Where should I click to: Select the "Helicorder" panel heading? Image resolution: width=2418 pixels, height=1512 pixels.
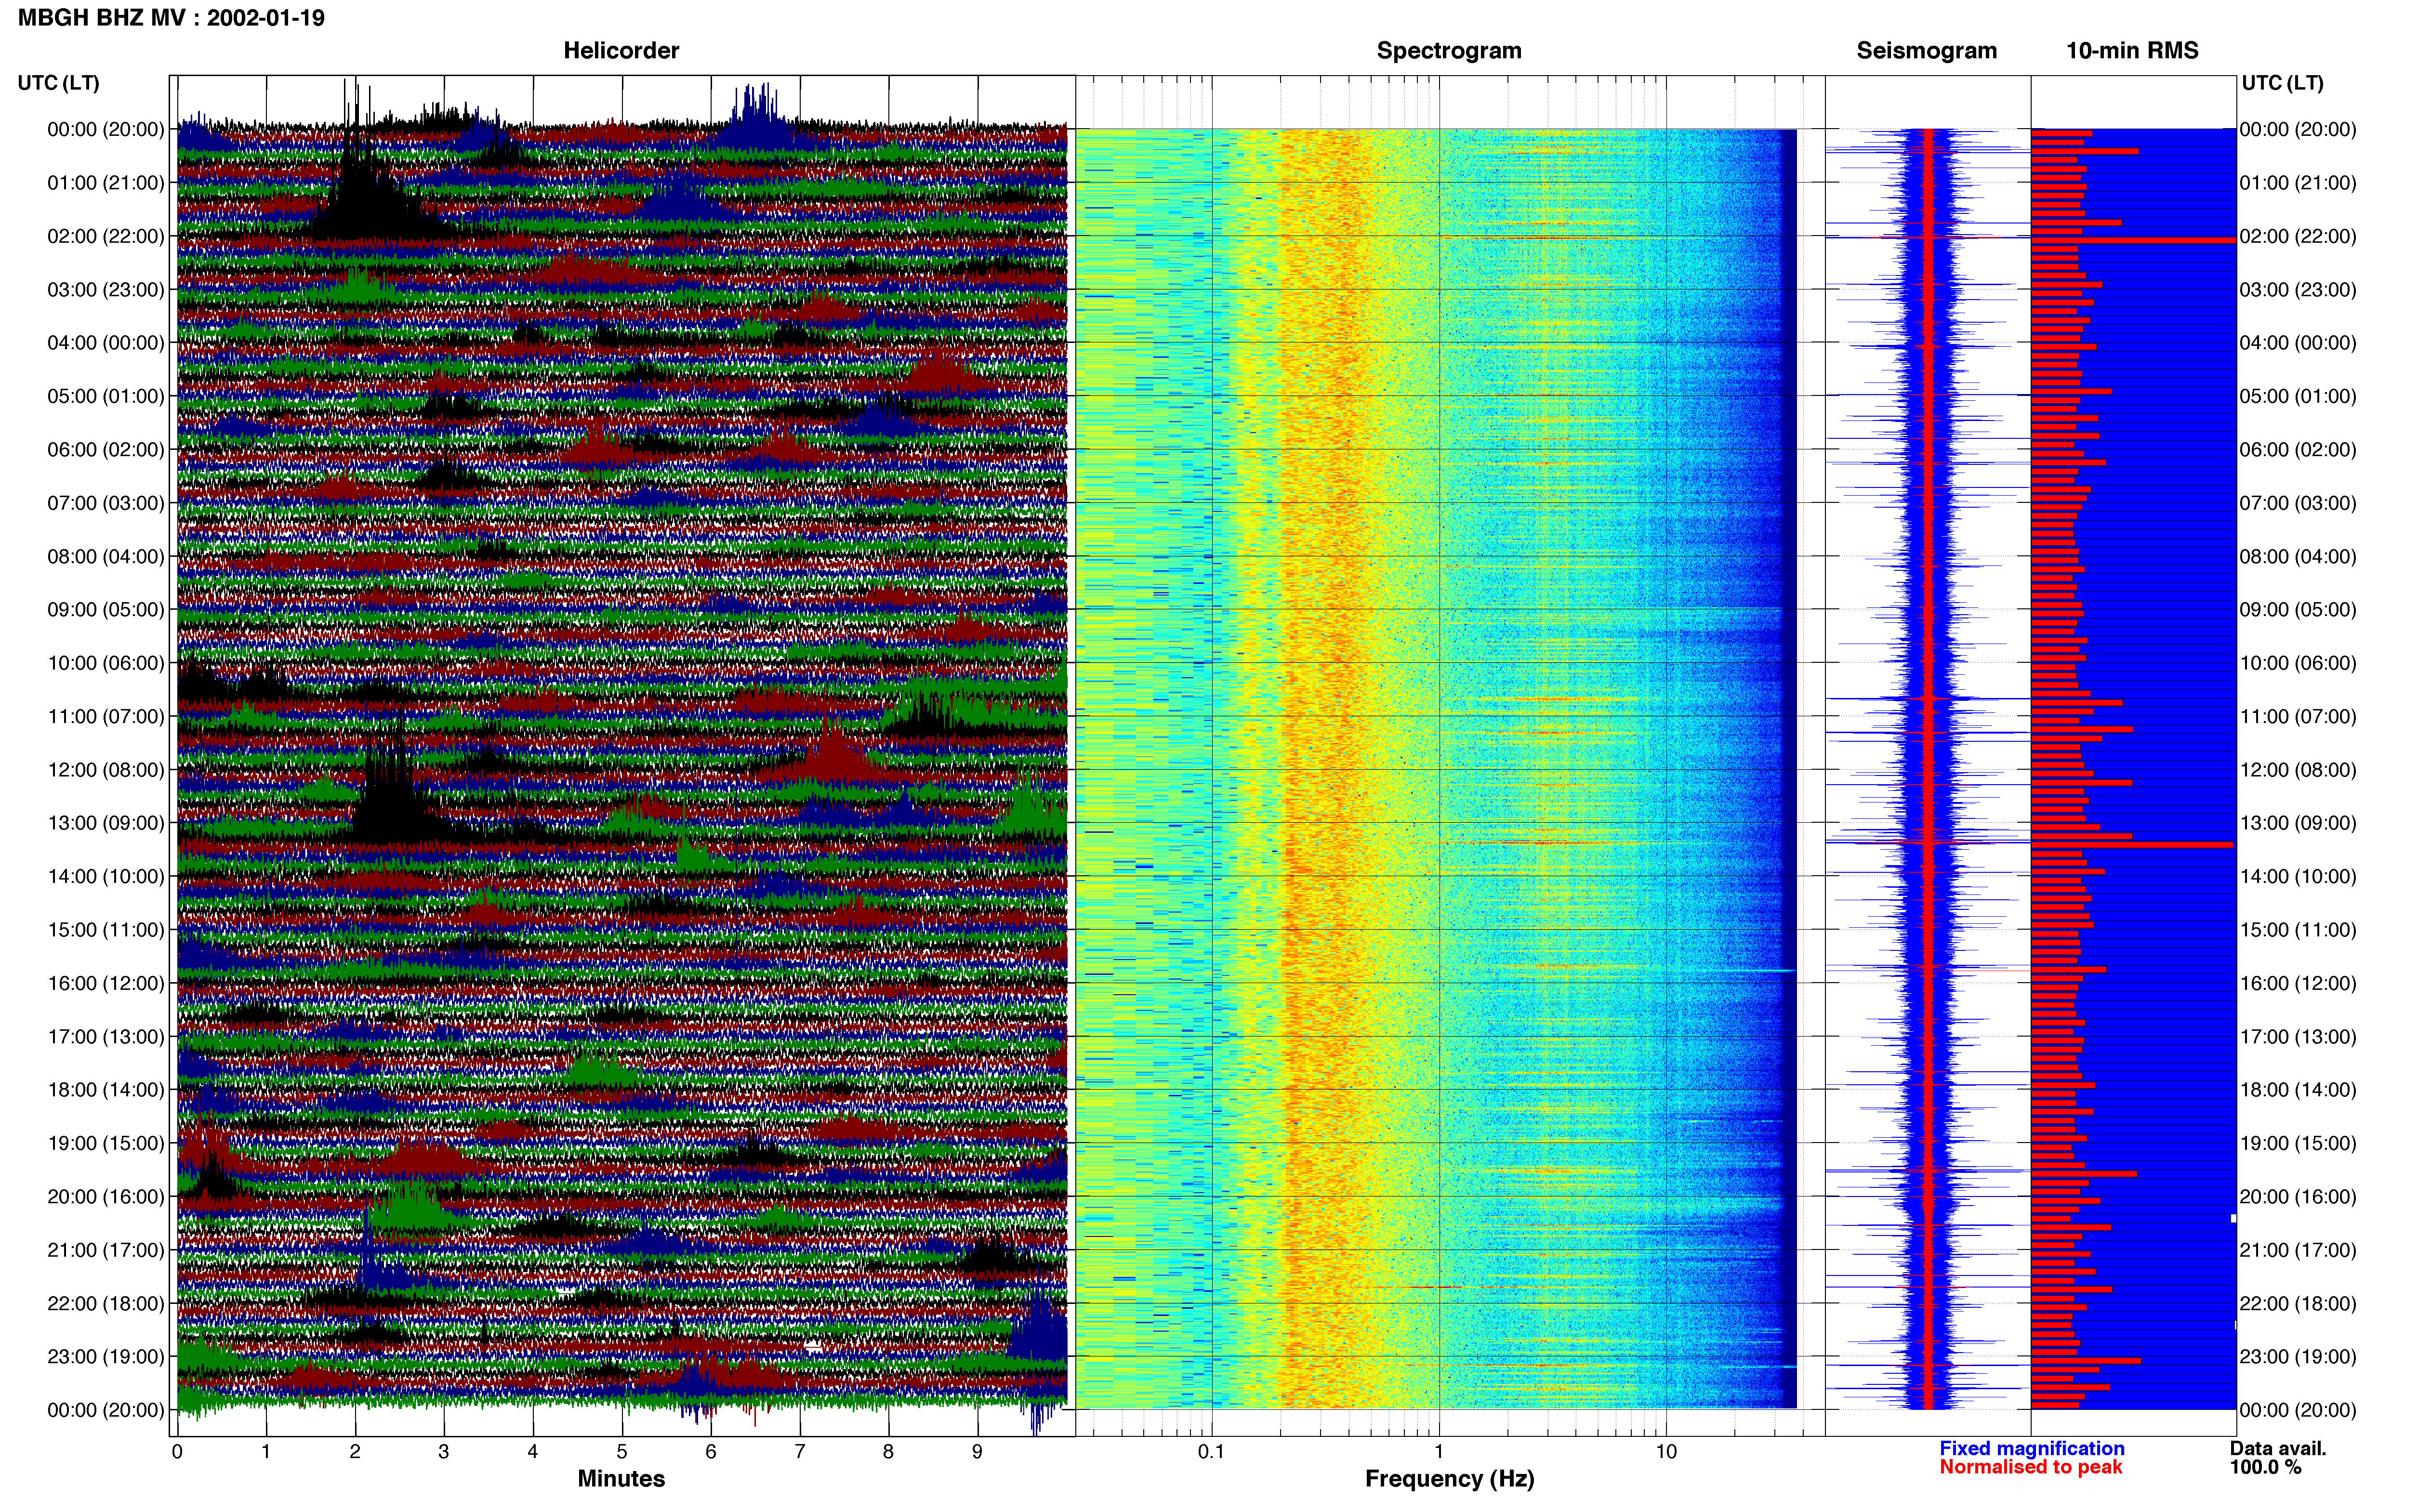[x=621, y=51]
